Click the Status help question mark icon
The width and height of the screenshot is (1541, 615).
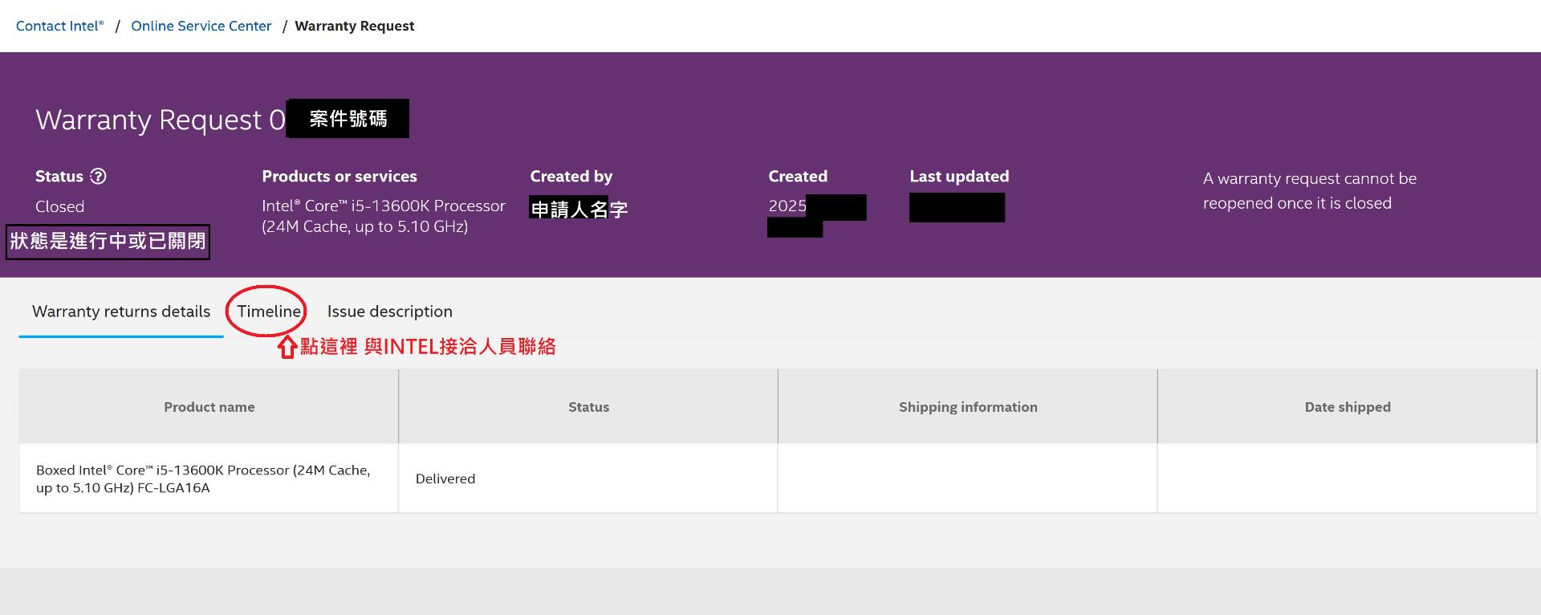click(x=98, y=177)
